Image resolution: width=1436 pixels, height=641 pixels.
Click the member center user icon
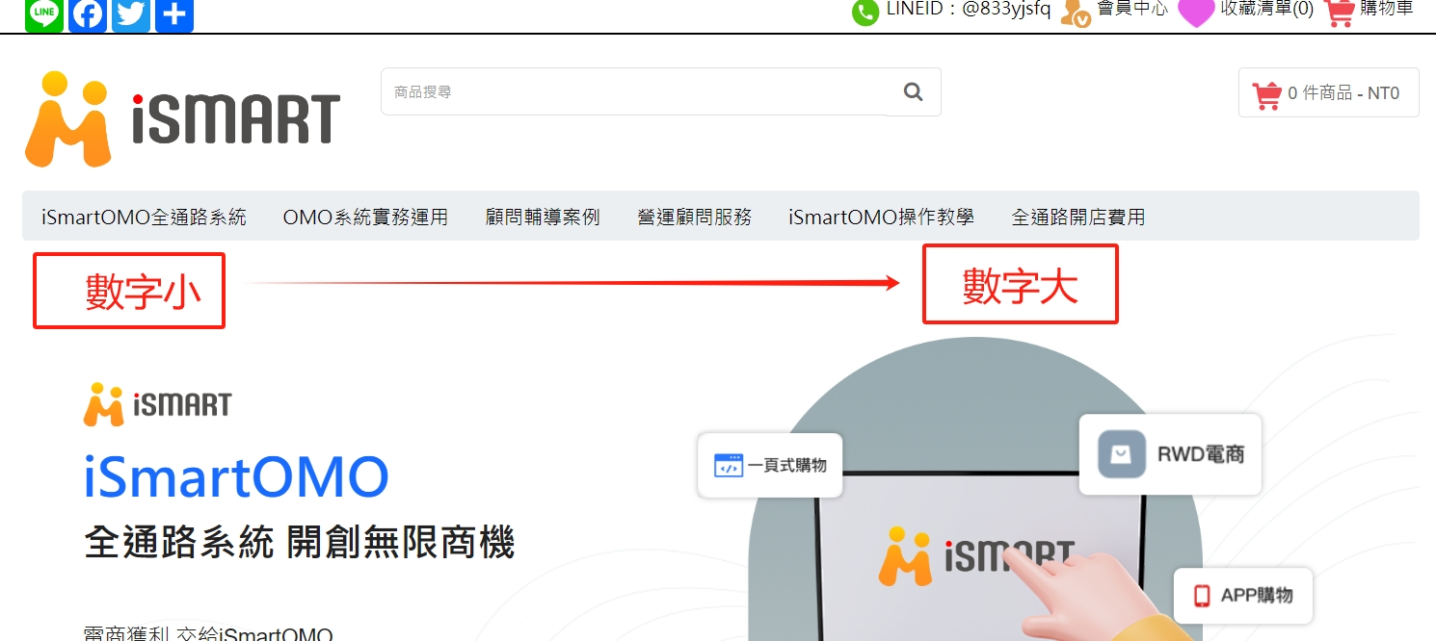(1076, 13)
